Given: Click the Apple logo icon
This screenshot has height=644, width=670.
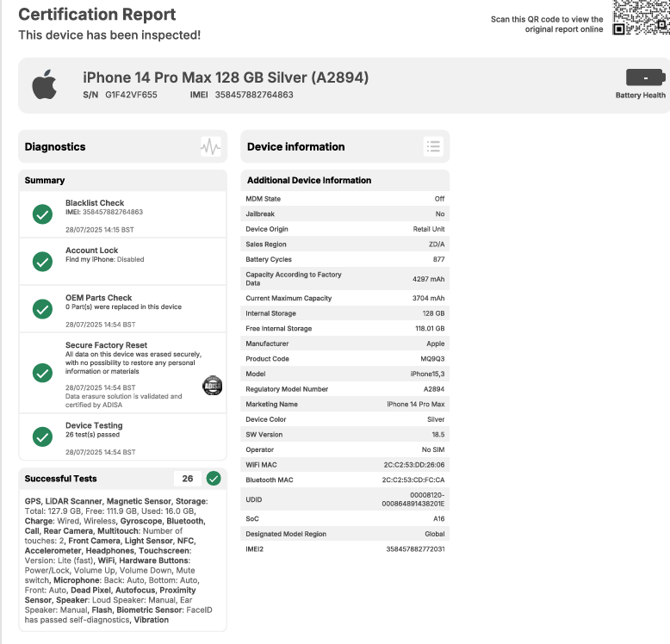Looking at the screenshot, I should click(x=44, y=85).
